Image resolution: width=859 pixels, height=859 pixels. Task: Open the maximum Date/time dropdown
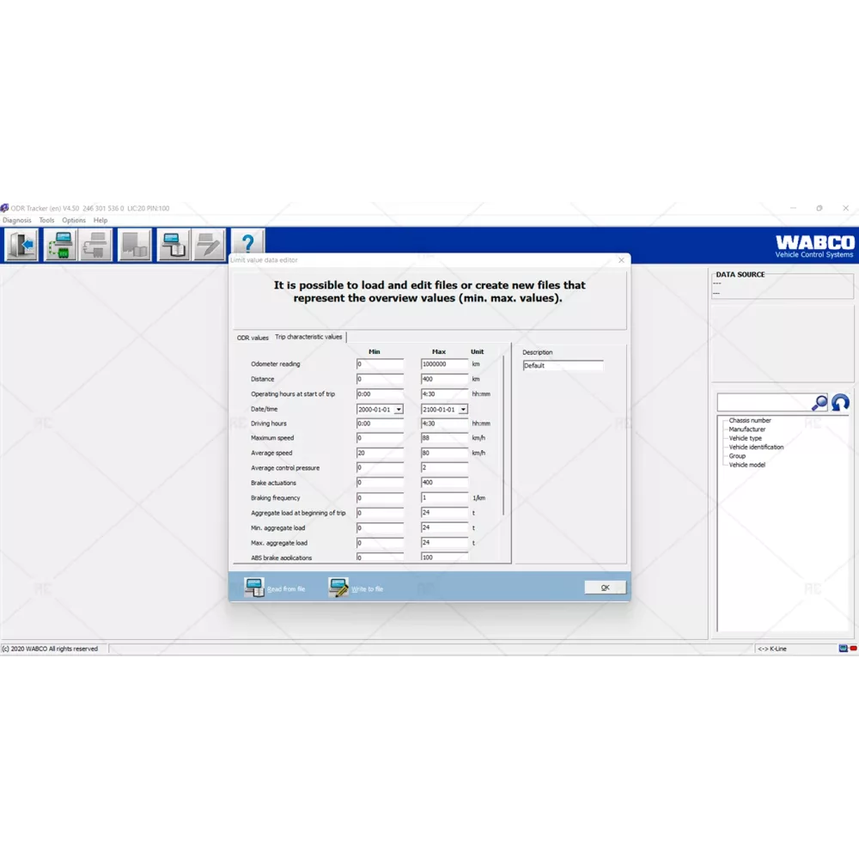coord(463,410)
